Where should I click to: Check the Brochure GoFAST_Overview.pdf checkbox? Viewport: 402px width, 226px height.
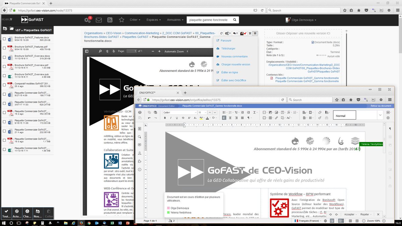pos(4,67)
